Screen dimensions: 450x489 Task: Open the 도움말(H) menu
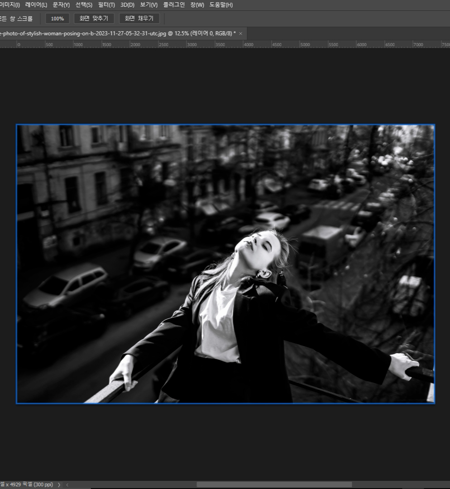[221, 5]
